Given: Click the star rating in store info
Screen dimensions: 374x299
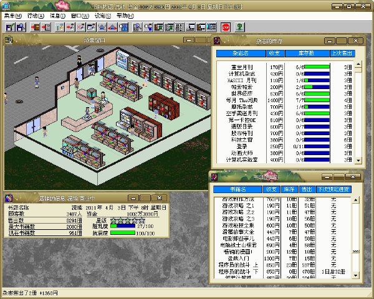Looking at the screenshot, I should click(x=128, y=220).
